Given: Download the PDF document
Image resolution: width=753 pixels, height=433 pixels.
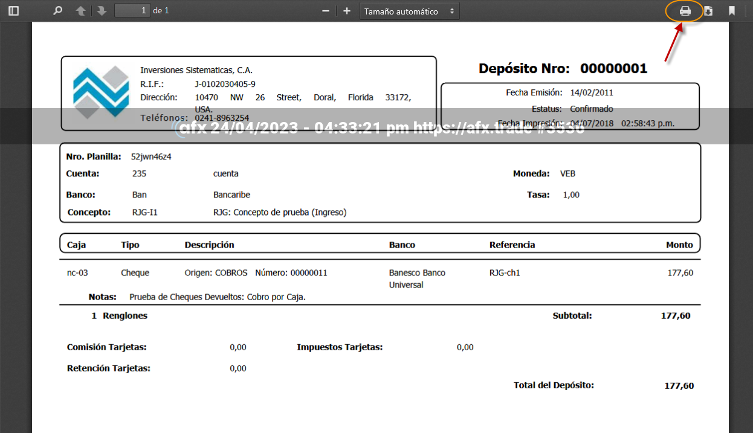Looking at the screenshot, I should [708, 11].
